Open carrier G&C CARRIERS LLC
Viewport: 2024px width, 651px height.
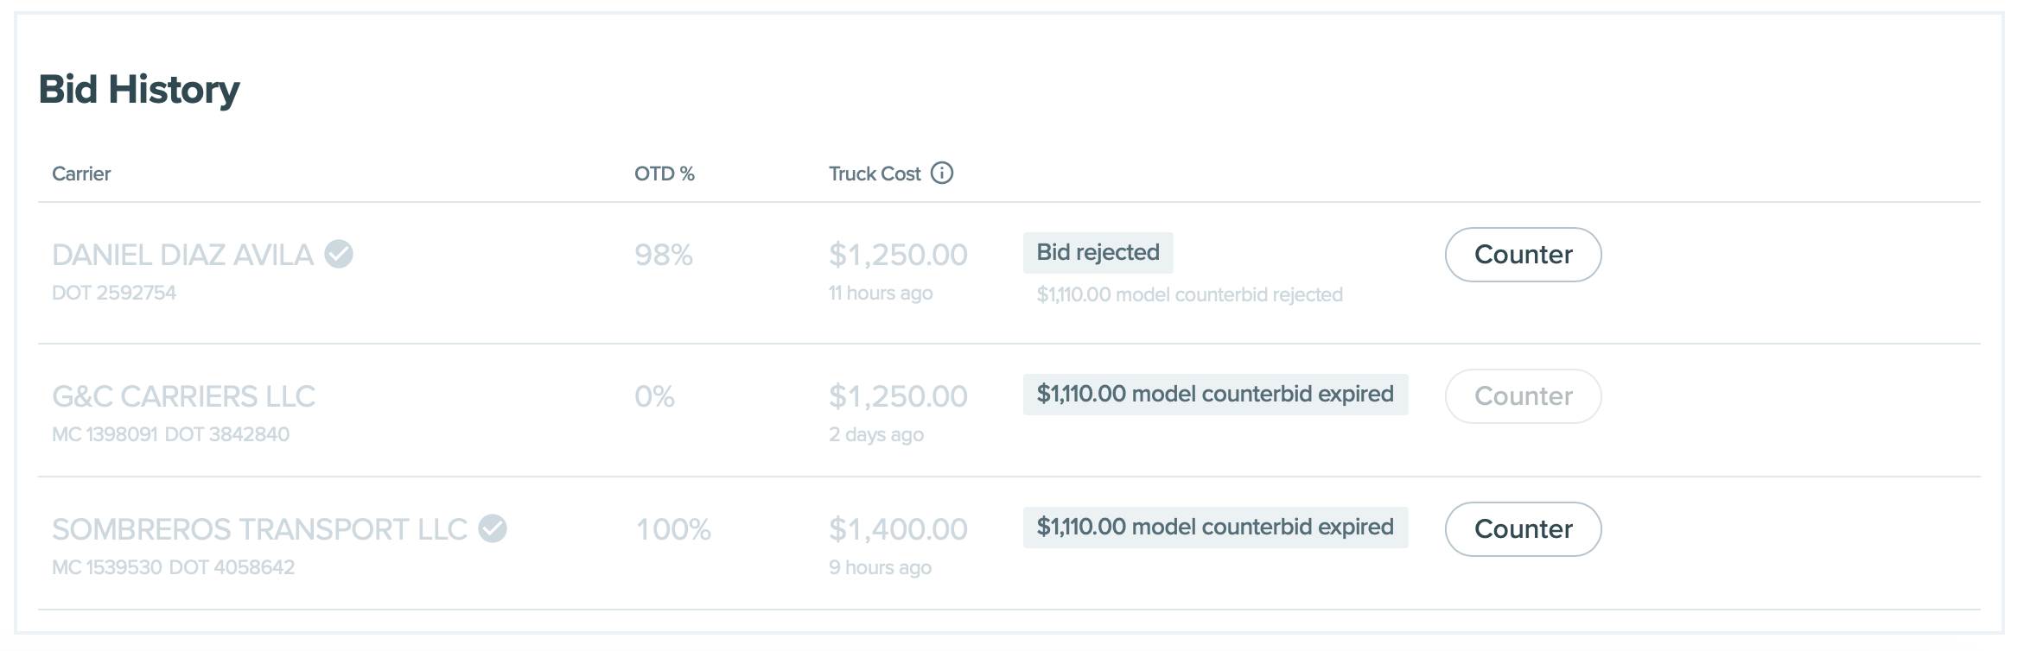pos(183,396)
